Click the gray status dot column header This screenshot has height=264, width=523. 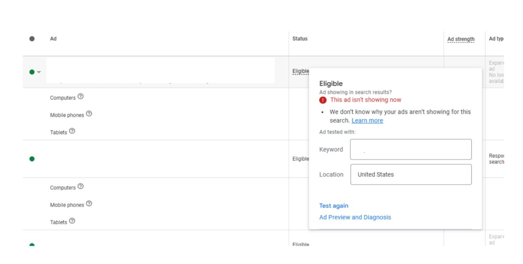point(32,39)
